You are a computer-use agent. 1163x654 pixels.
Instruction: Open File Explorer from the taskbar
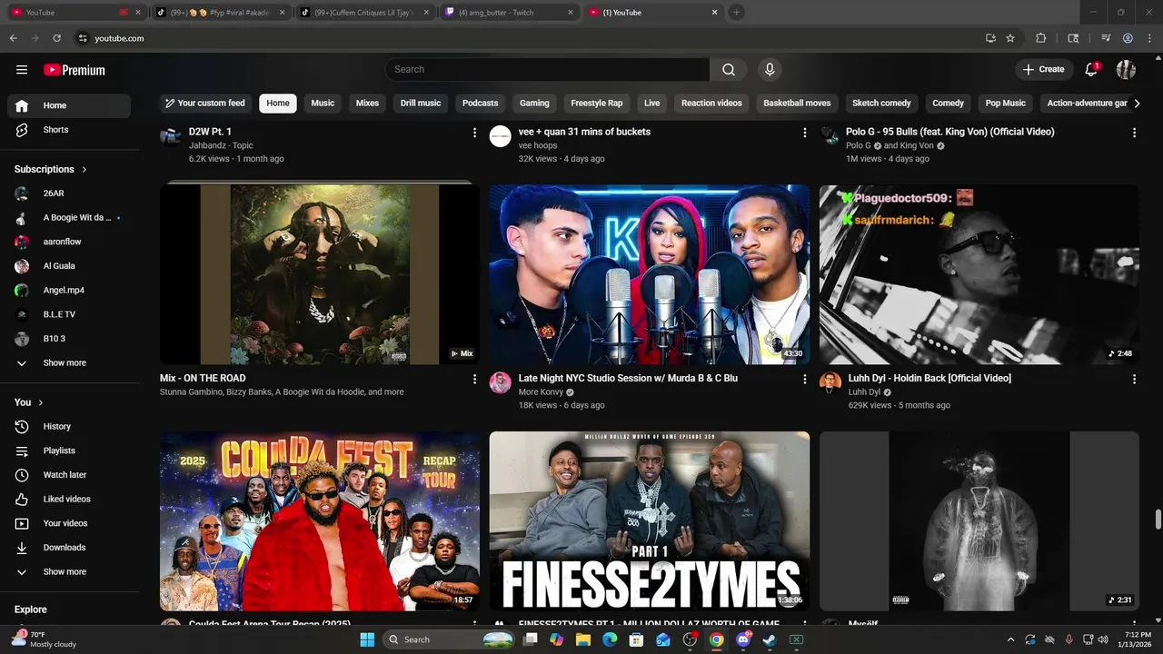click(x=583, y=639)
